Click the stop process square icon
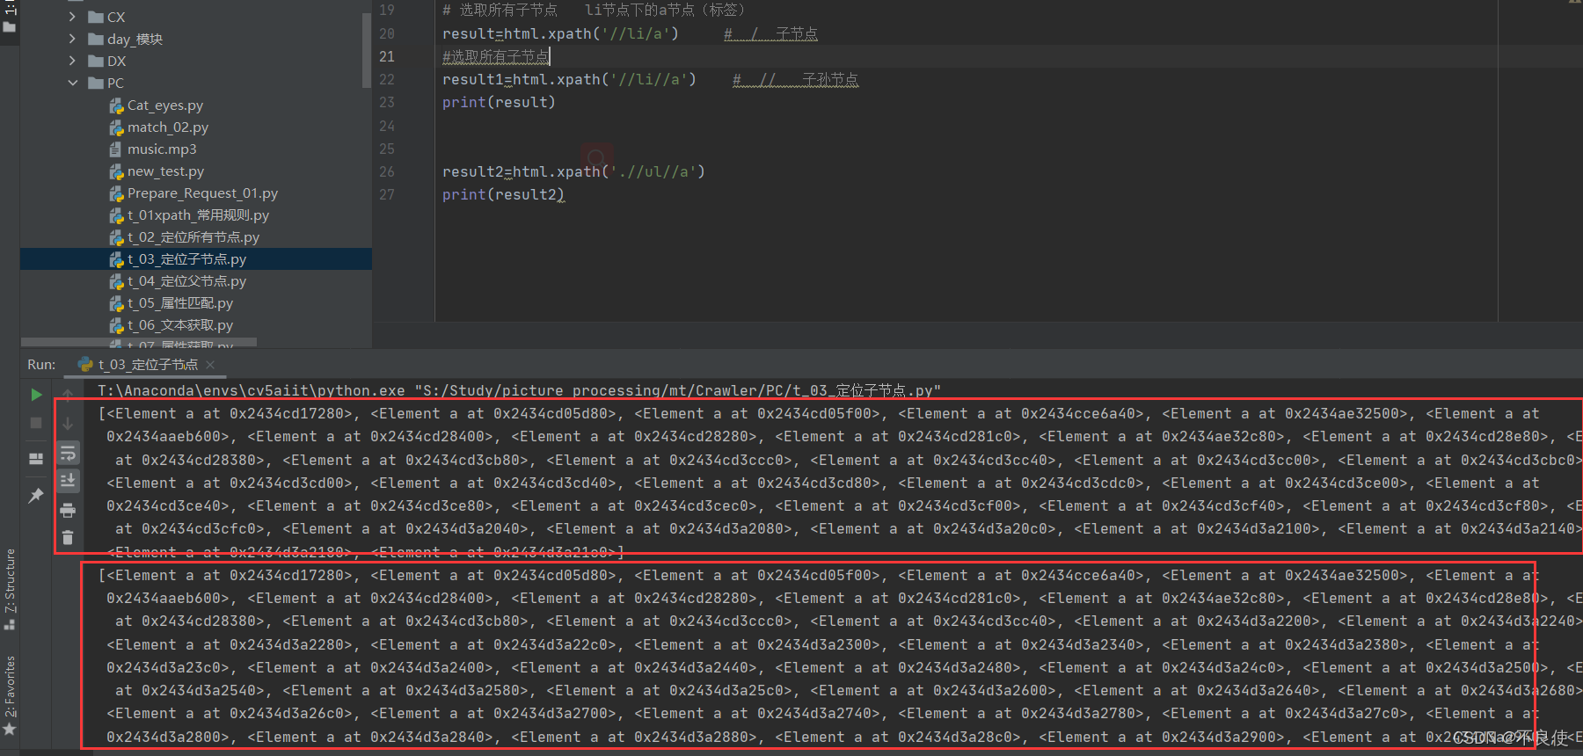 coord(36,423)
